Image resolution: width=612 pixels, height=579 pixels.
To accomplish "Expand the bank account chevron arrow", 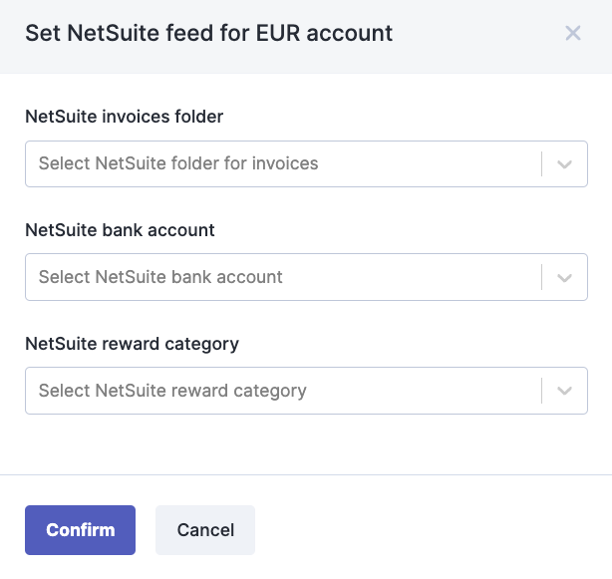I will coord(564,278).
